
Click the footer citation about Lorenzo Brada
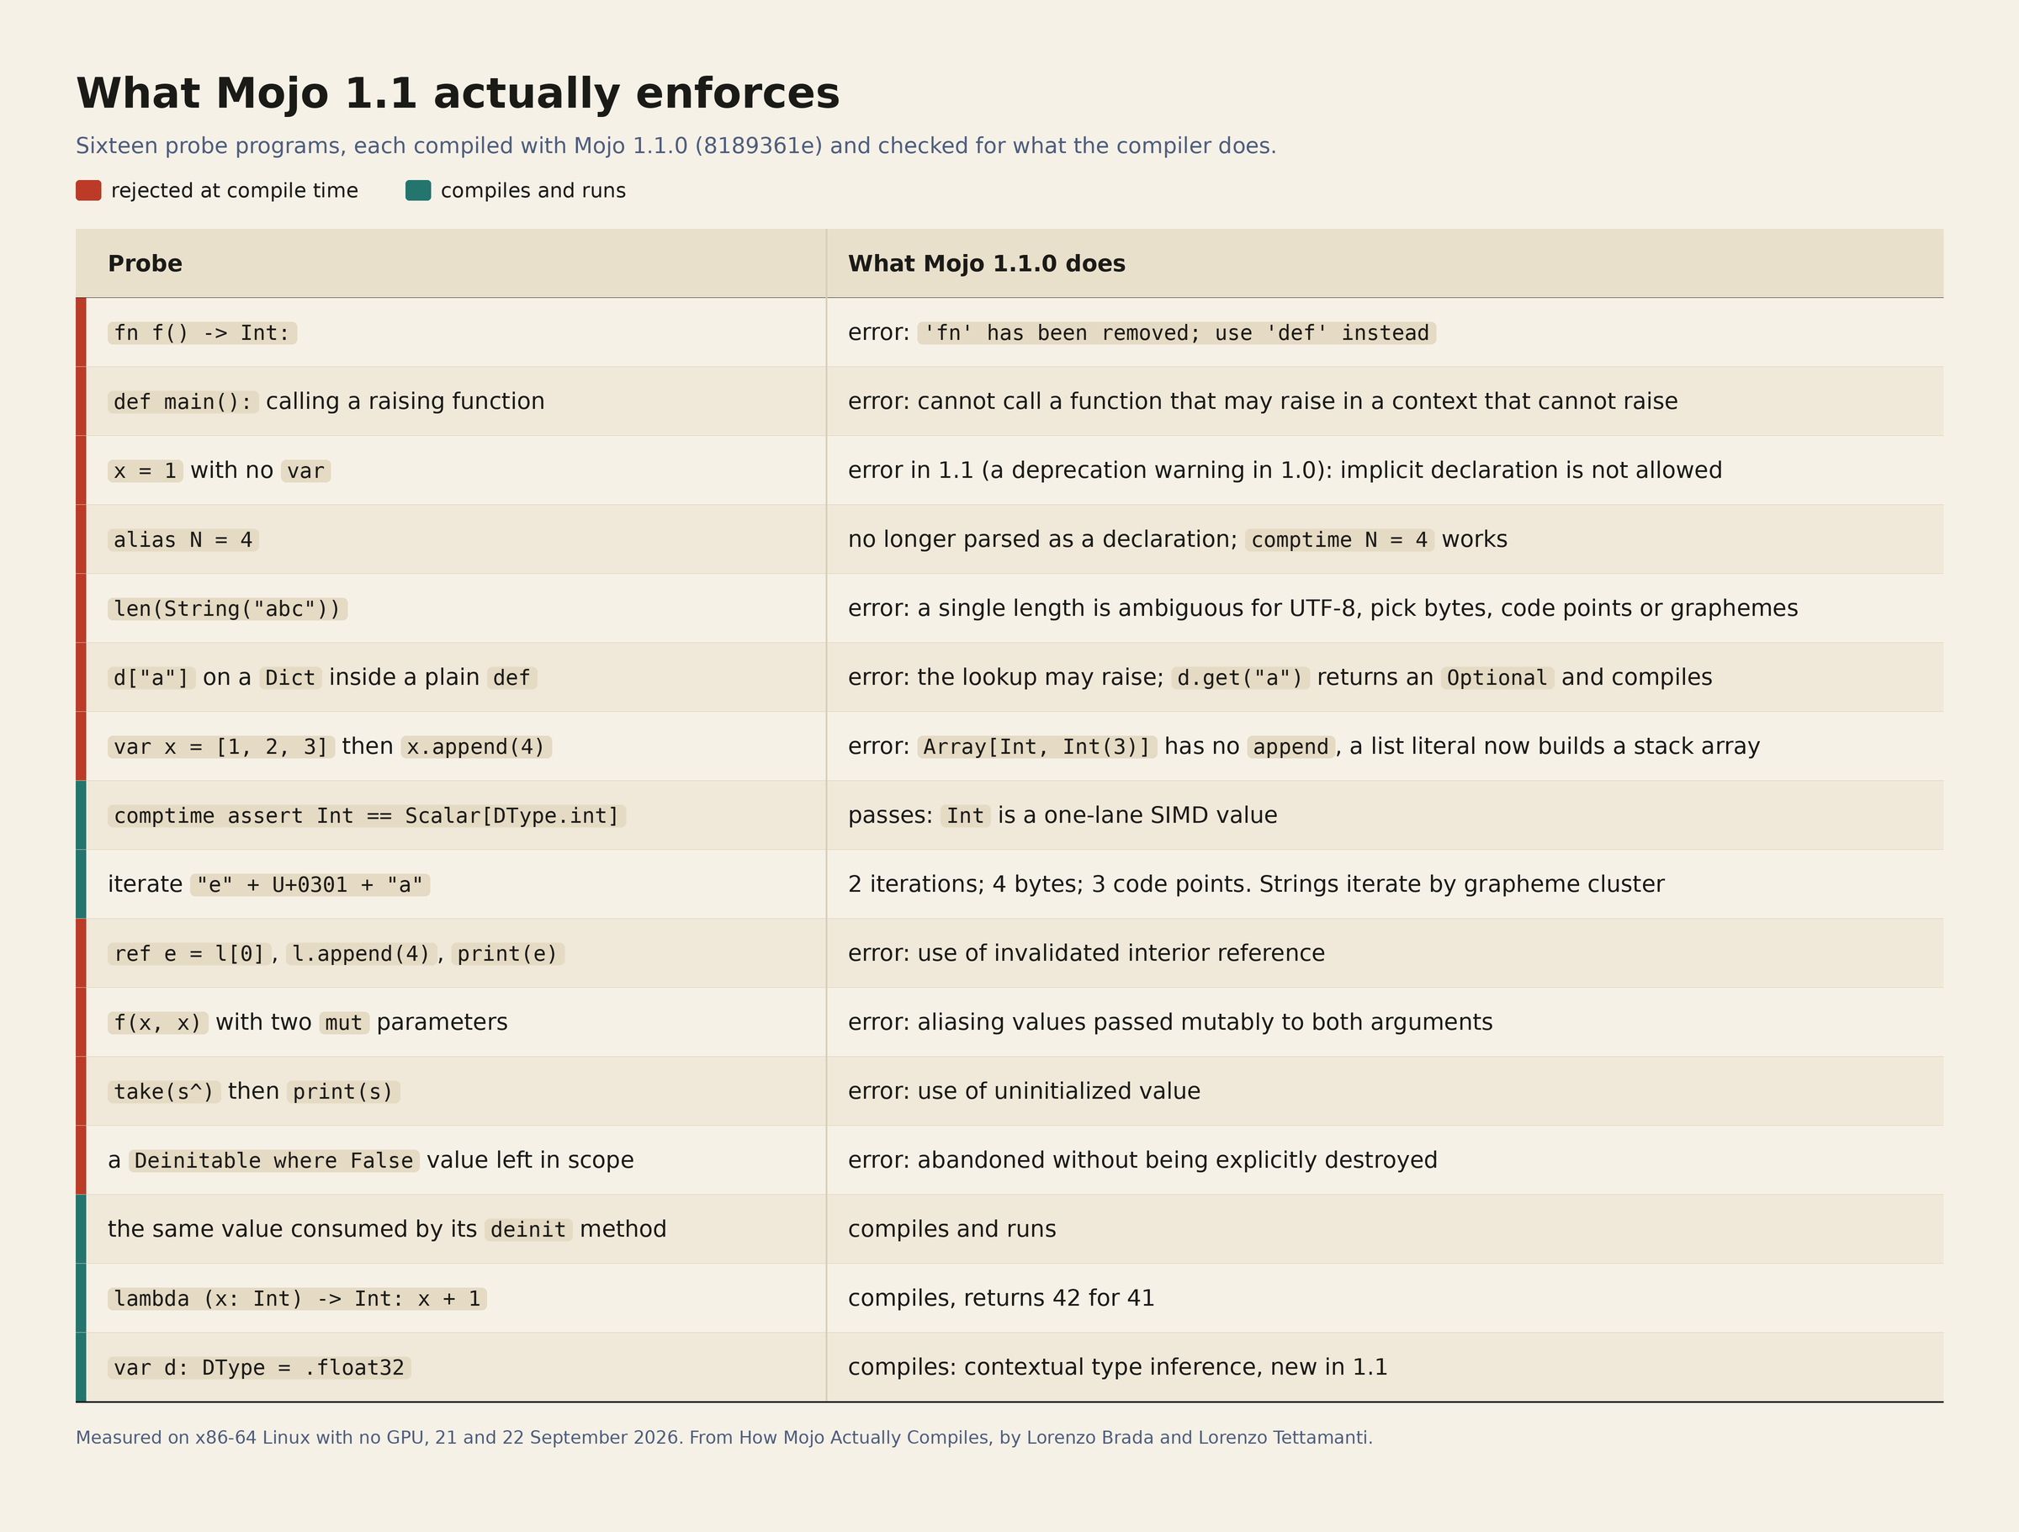click(723, 1437)
